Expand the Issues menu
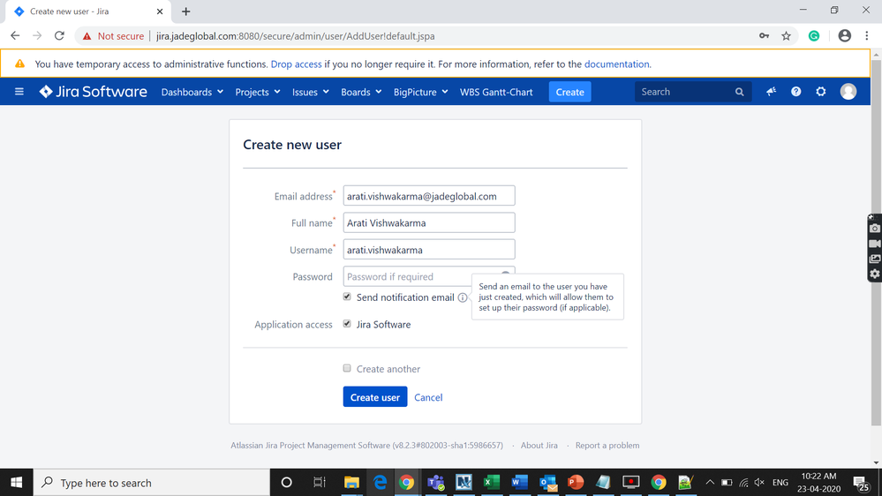This screenshot has height=496, width=882. (x=311, y=92)
